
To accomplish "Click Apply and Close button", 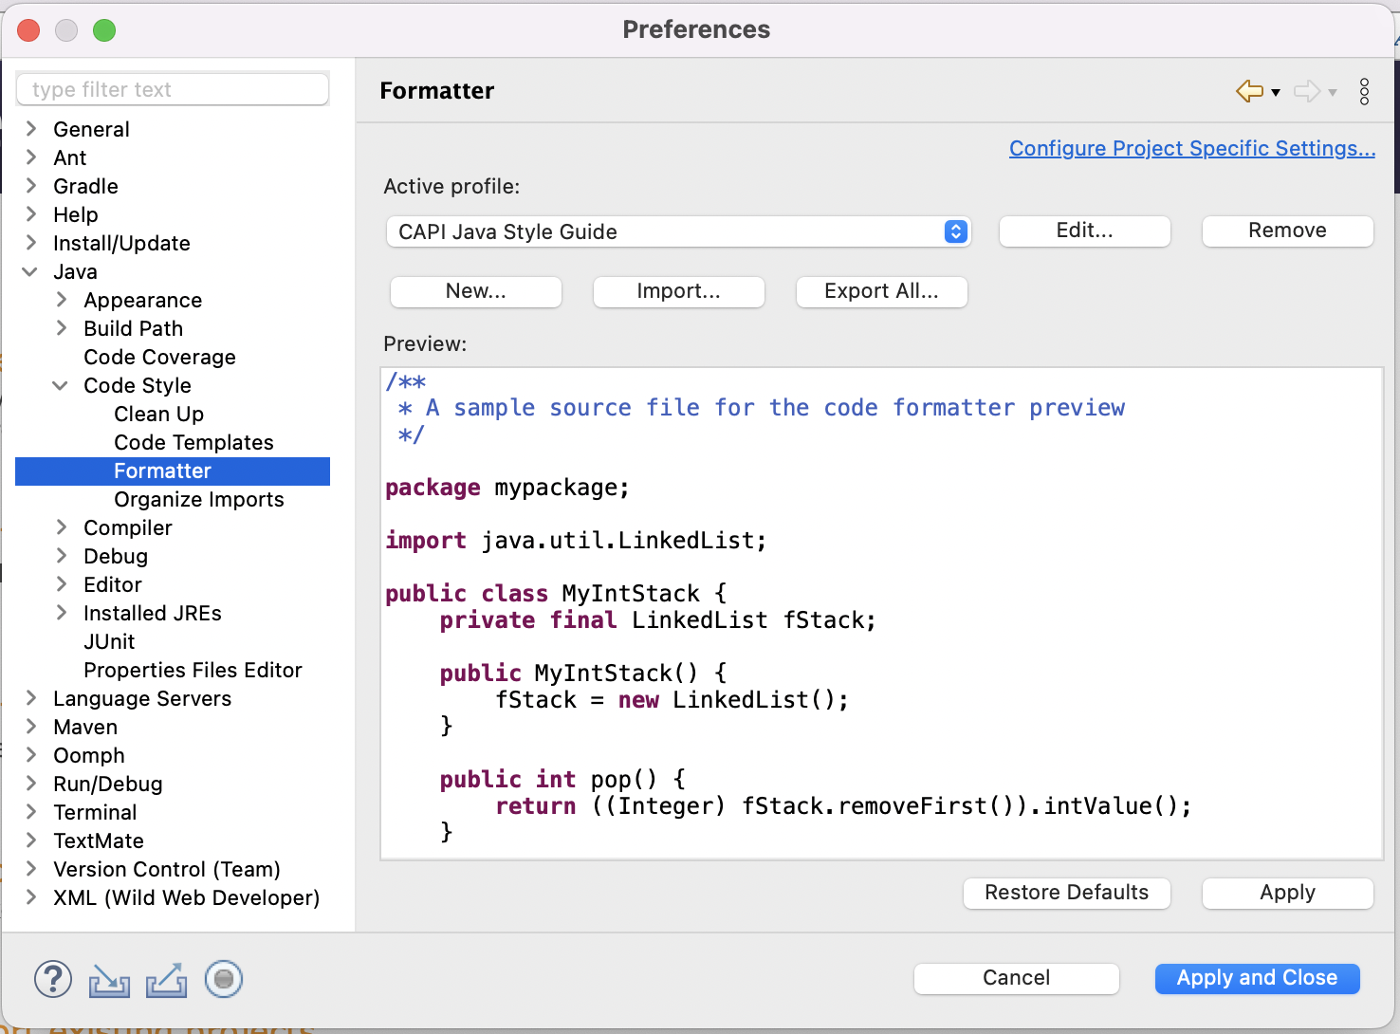I will pyautogui.click(x=1258, y=978).
